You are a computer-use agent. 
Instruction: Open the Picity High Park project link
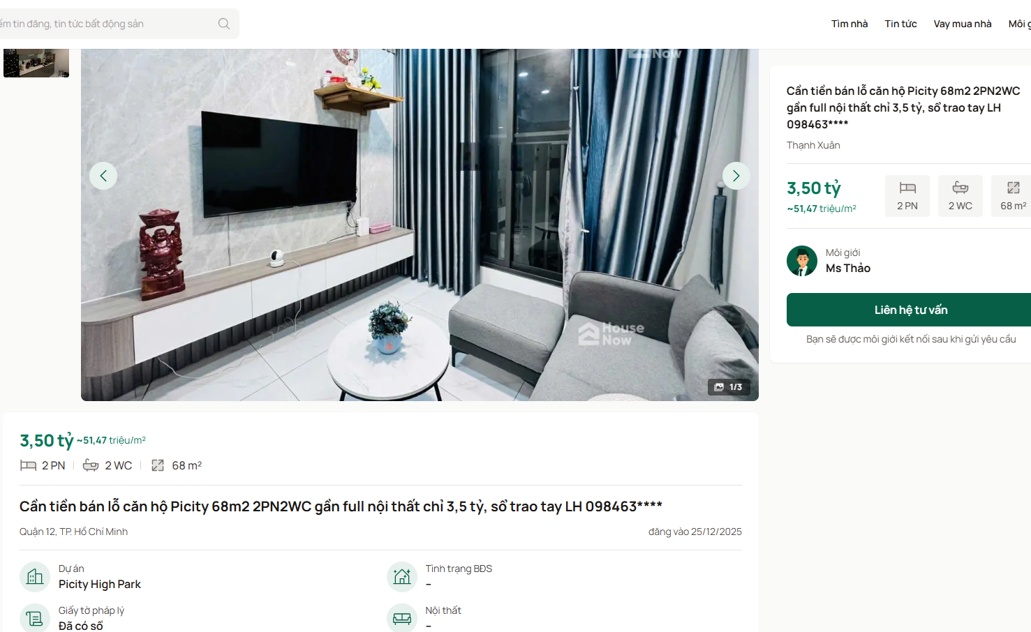pos(100,585)
